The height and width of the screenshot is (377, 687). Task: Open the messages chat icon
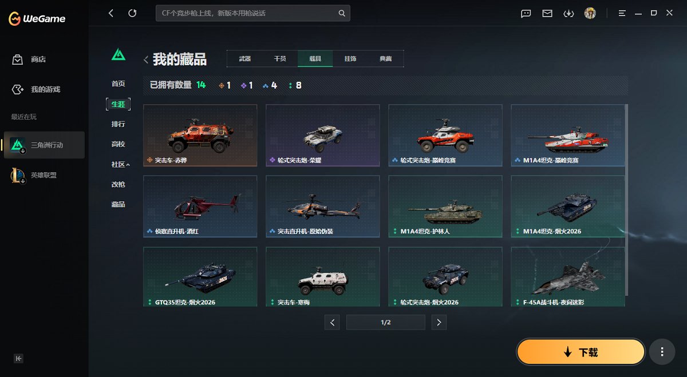tap(526, 13)
